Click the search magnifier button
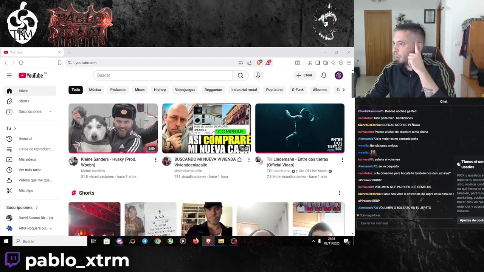The width and height of the screenshot is (484, 272). click(x=240, y=75)
